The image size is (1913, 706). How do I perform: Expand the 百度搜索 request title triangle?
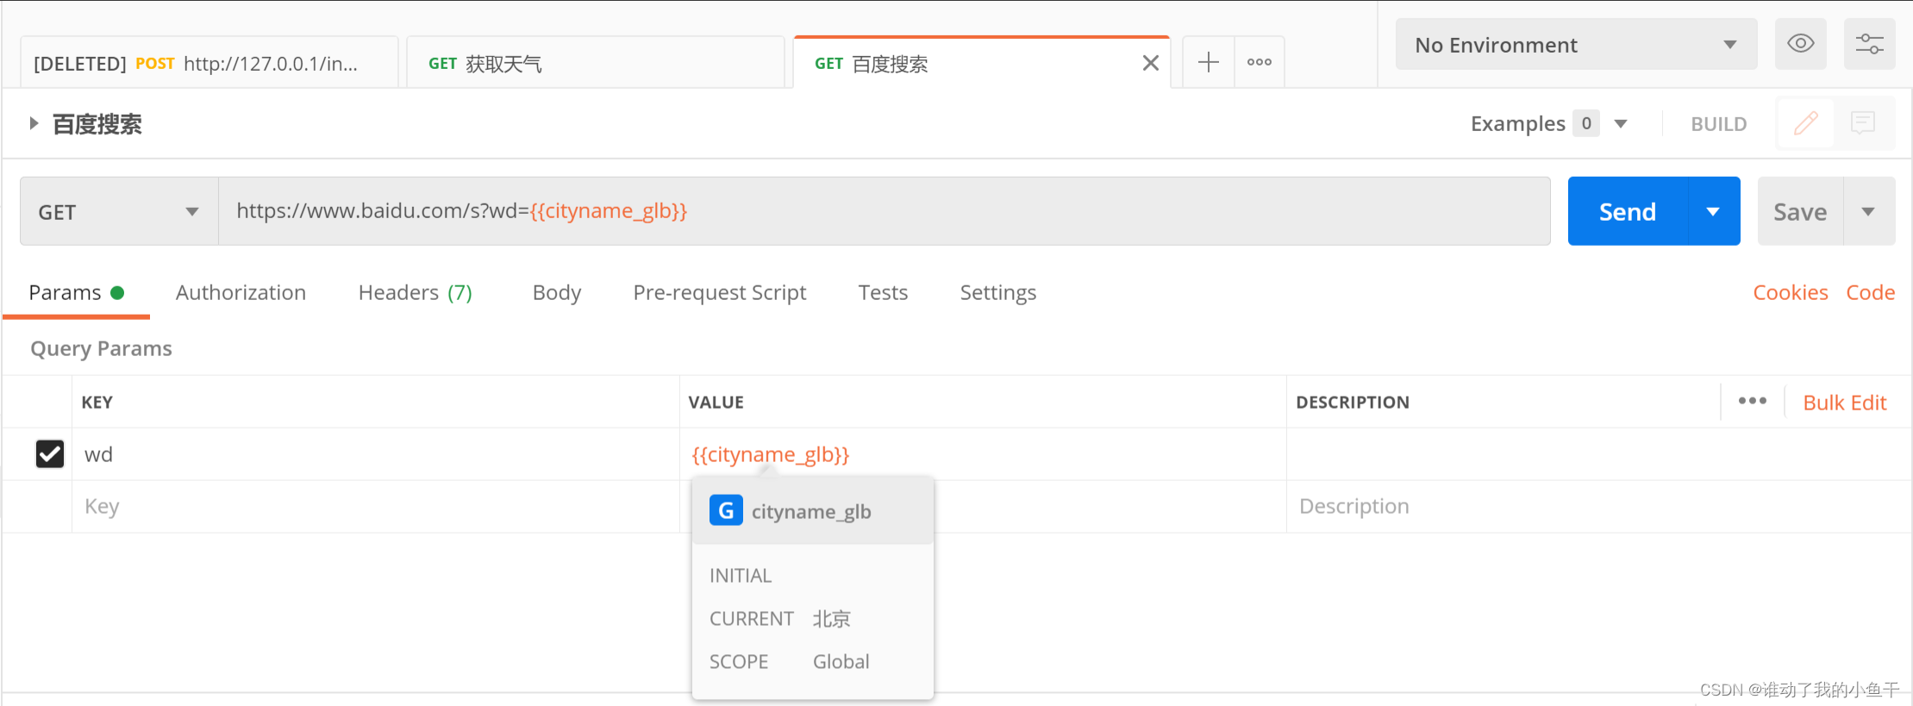[34, 123]
